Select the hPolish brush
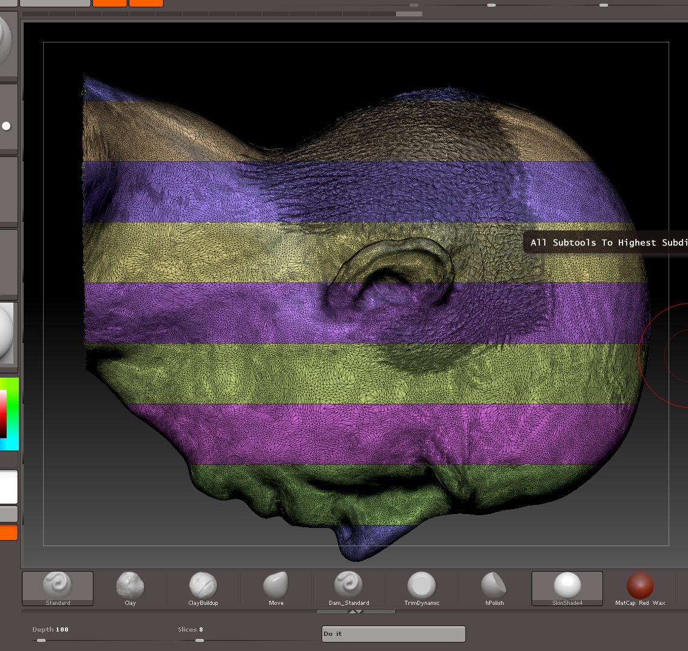Viewport: 688px width, 651px height. (x=494, y=589)
